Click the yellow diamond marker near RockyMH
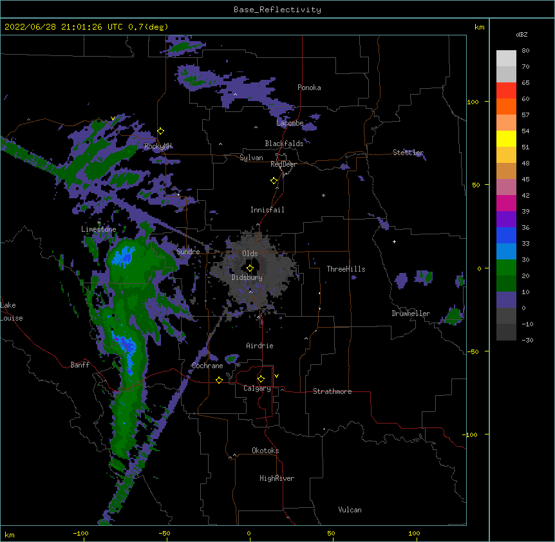Screen dimensions: 555x542 pos(161,131)
